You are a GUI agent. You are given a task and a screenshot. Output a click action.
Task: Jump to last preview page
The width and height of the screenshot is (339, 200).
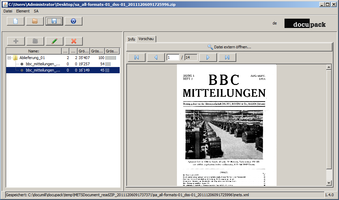227,57
